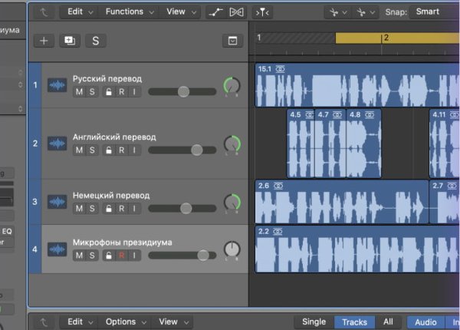
Task: Click volume slider of Микрофоны президиума track
Action: pos(182,256)
